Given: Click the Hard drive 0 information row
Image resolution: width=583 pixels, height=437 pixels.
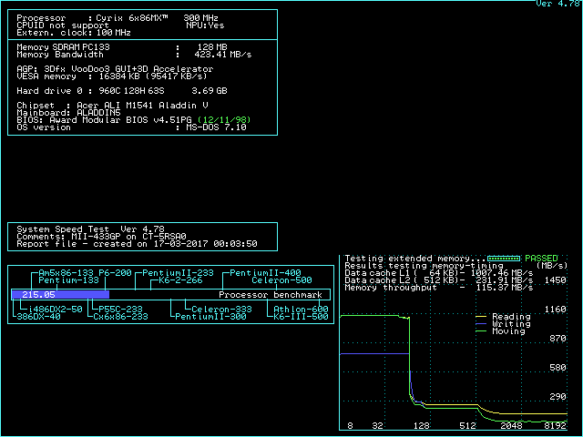Looking at the screenshot, I should click(x=121, y=91).
